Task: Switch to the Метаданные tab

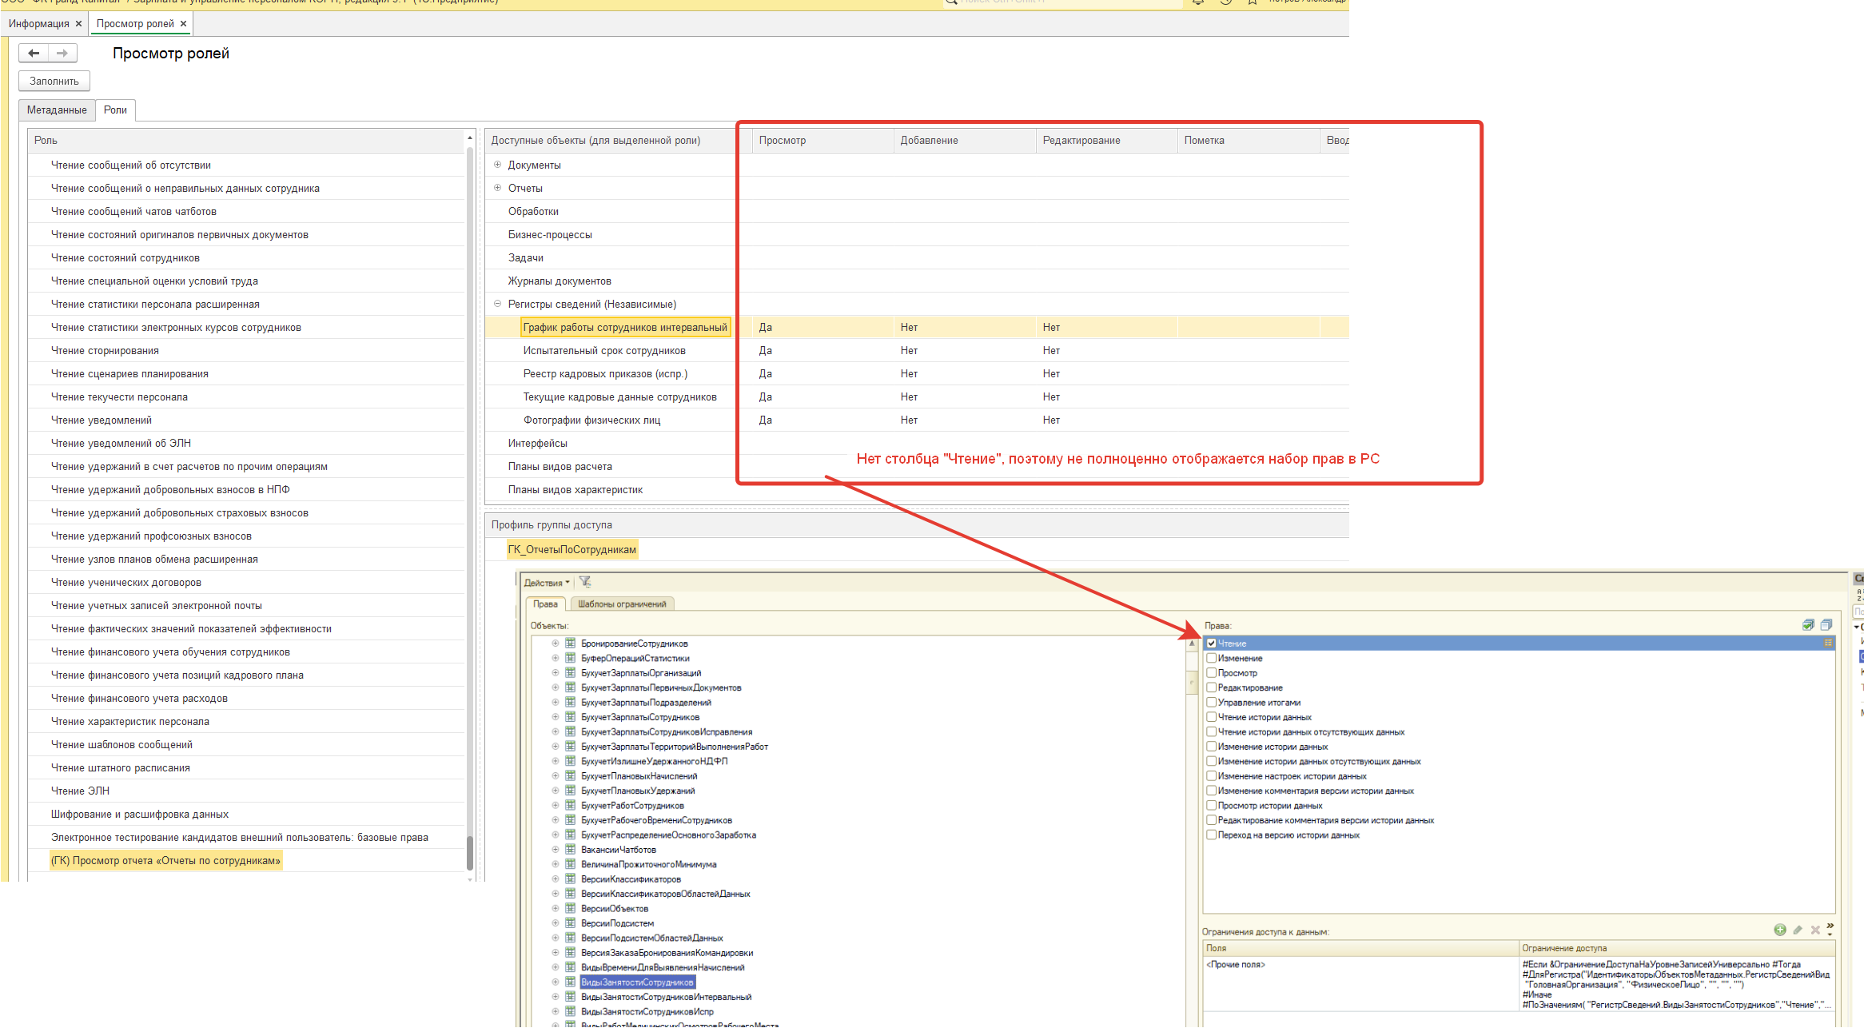Action: 57,110
